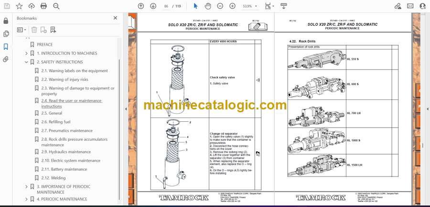
Task: Open the Find text magnifier tool
Action: coord(56,6)
